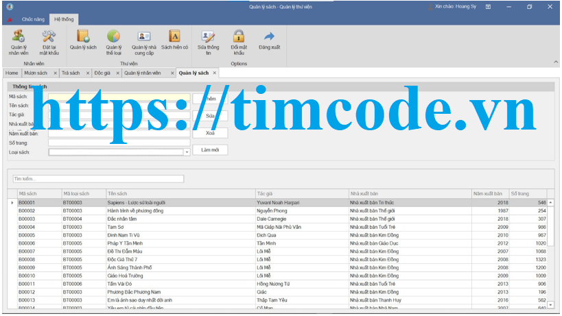The width and height of the screenshot is (562, 316).
Task: Sort by Số trang column header
Action: click(528, 193)
